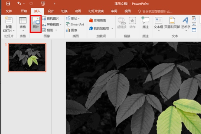This screenshot has width=201, height=134.
Task: Insert a chart using 图表
Action: click(x=72, y=30)
